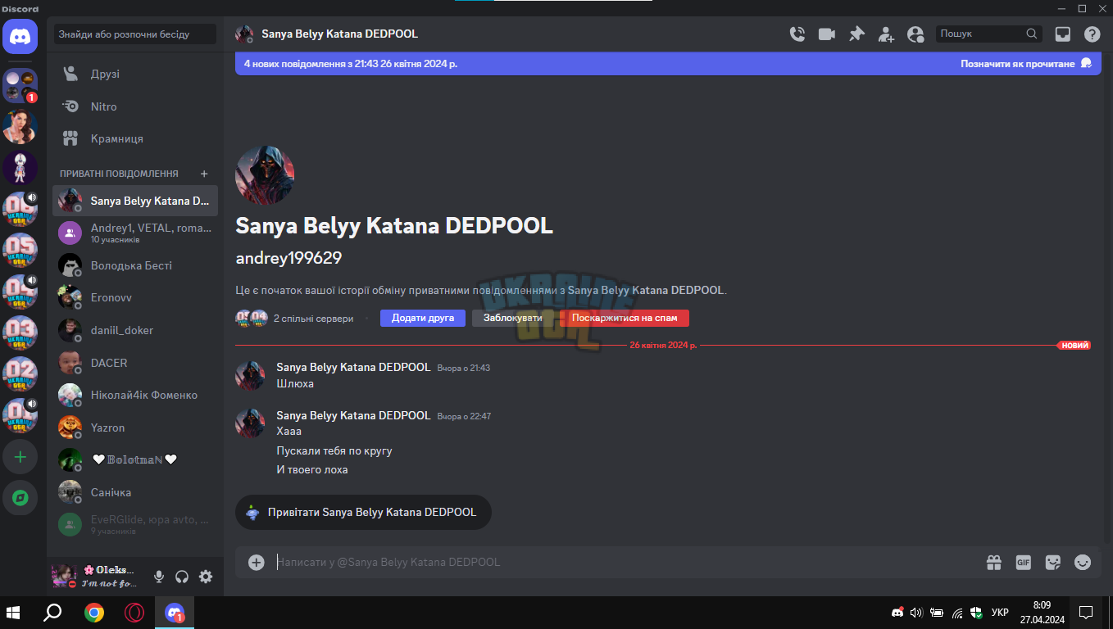Open pinned messages
The image size is (1113, 629).
click(x=856, y=34)
